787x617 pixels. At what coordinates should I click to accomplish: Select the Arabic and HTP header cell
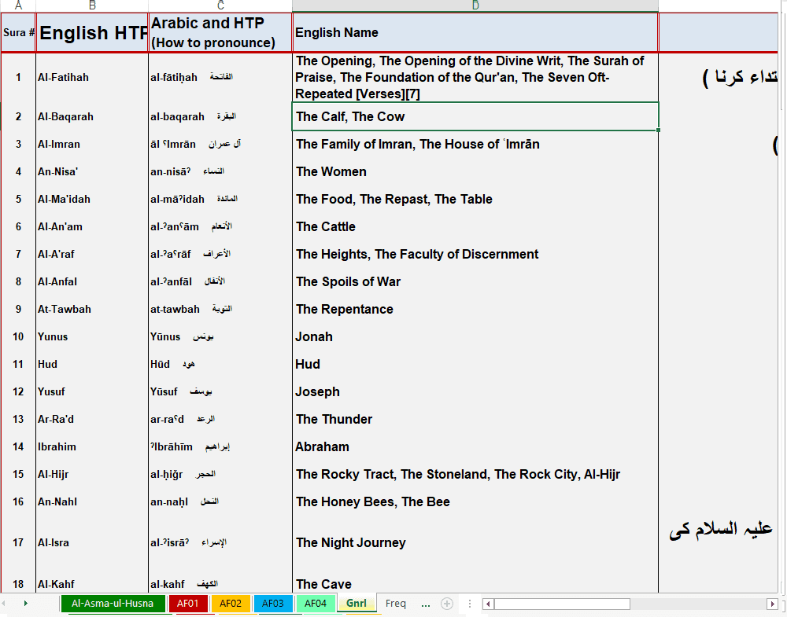[220, 31]
